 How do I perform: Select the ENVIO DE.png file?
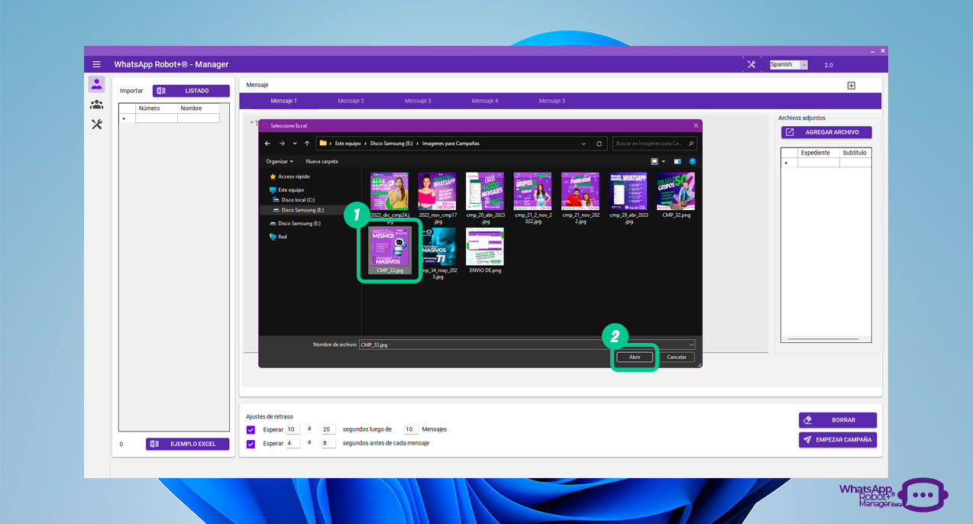click(x=485, y=251)
